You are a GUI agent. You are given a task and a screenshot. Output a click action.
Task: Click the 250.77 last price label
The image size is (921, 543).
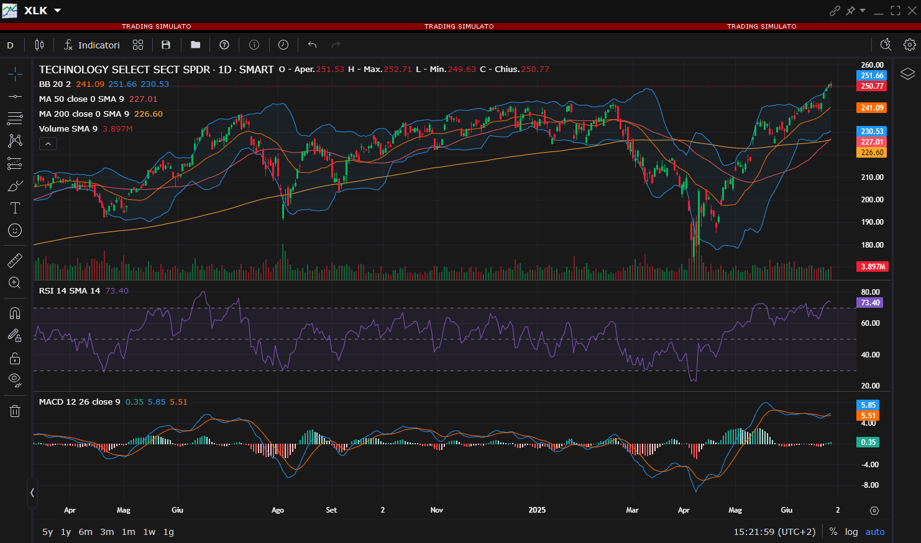coord(873,86)
